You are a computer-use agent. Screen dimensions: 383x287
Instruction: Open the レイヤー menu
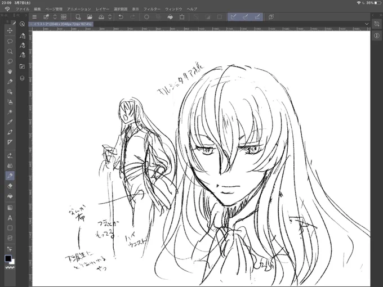[x=103, y=9]
